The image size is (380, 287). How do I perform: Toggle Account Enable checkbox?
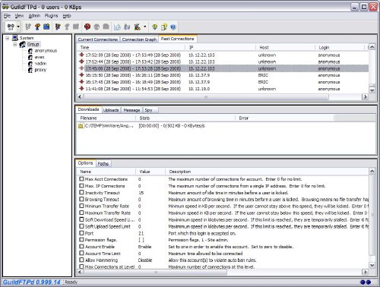pos(81,246)
